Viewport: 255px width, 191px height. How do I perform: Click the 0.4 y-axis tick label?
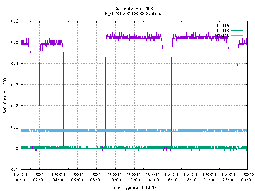(x=14, y=64)
